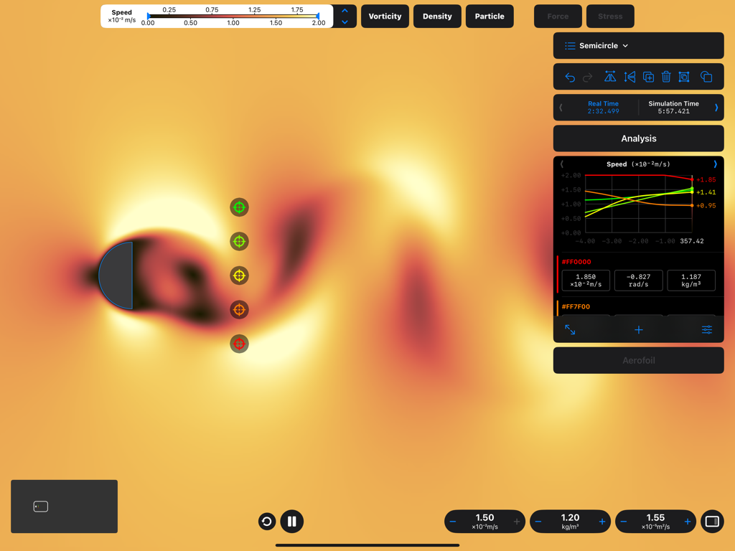The image size is (735, 551).
Task: Switch to the Stress tab
Action: pos(610,16)
